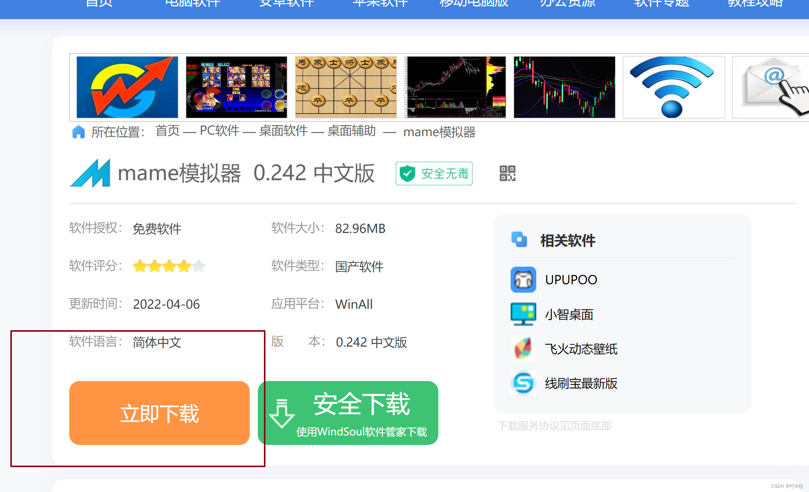Click the 飞火动态壁纸 icon
The image size is (809, 492).
point(523,349)
